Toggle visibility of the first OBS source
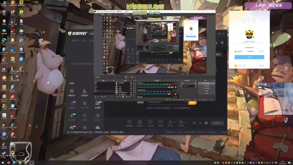This screenshot has height=165, width=293. 131,83
